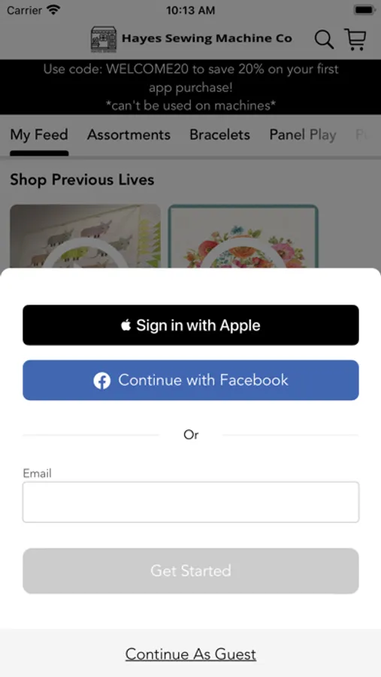The width and height of the screenshot is (381, 677).
Task: Focus the Email input field
Action: click(x=191, y=502)
